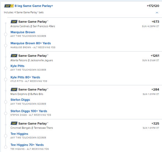The height and width of the screenshot is (152, 162).
Task: Click total odds +172120
Action: click(x=153, y=6)
